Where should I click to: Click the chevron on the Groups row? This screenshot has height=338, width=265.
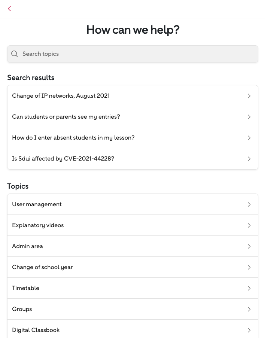point(249,309)
